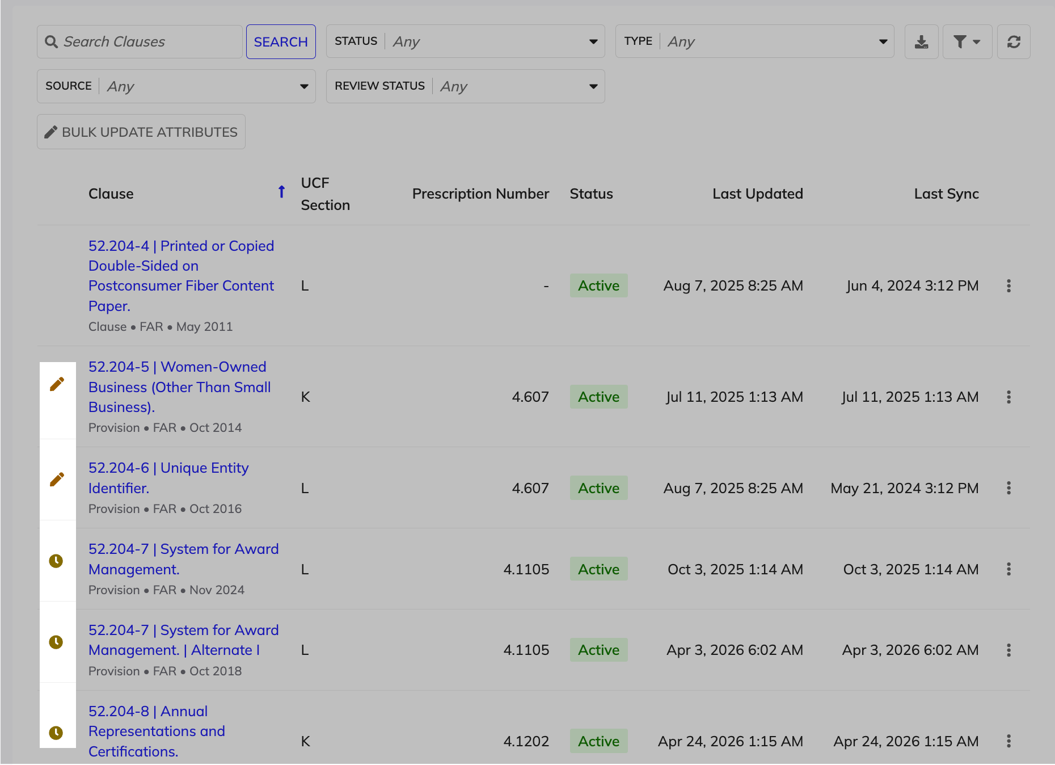Viewport: 1055px width, 765px height.
Task: Open kebab menu for 52.204-7 Alternate I row
Action: 1008,650
